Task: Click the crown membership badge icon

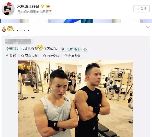Action: point(48,7)
